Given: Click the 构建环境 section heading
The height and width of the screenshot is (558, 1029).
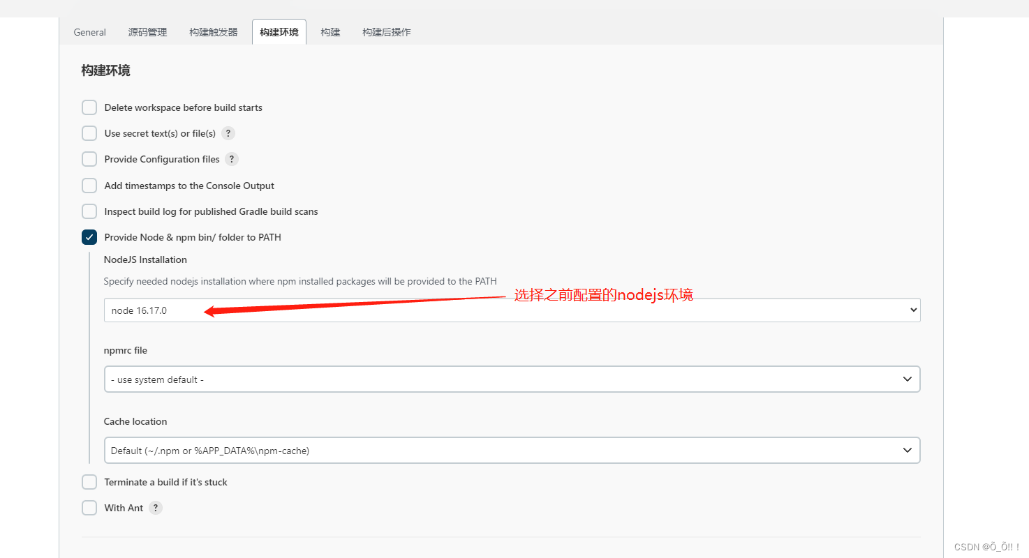Looking at the screenshot, I should coord(105,70).
